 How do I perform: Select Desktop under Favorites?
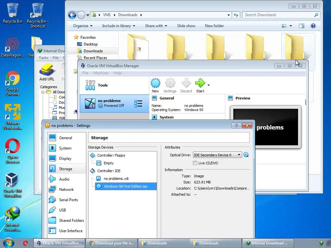pyautogui.click(x=91, y=44)
